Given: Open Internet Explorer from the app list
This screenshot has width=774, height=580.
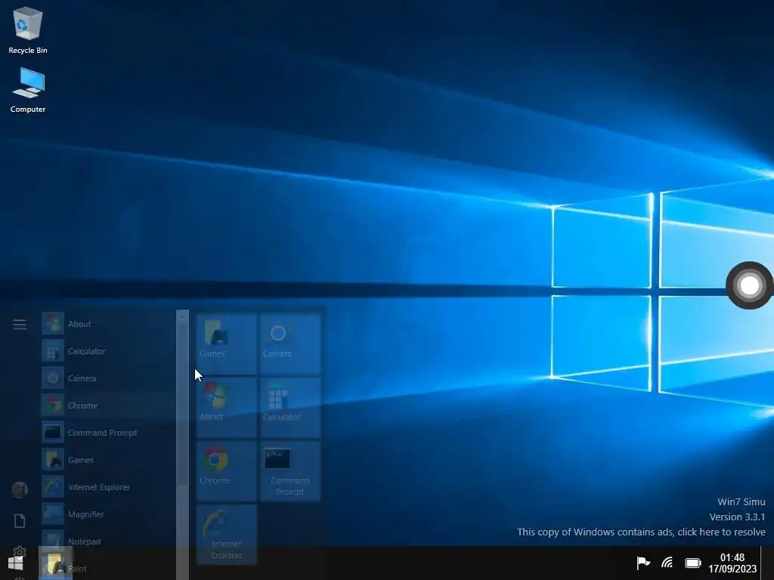Looking at the screenshot, I should coord(107,487).
